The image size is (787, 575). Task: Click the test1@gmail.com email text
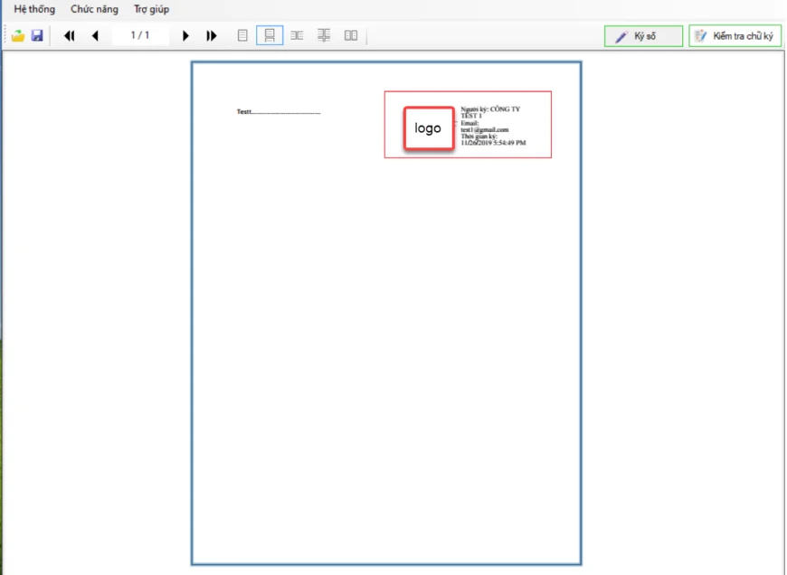[484, 129]
